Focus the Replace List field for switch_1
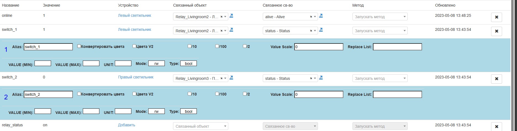This screenshot has width=517, height=131. (x=397, y=47)
